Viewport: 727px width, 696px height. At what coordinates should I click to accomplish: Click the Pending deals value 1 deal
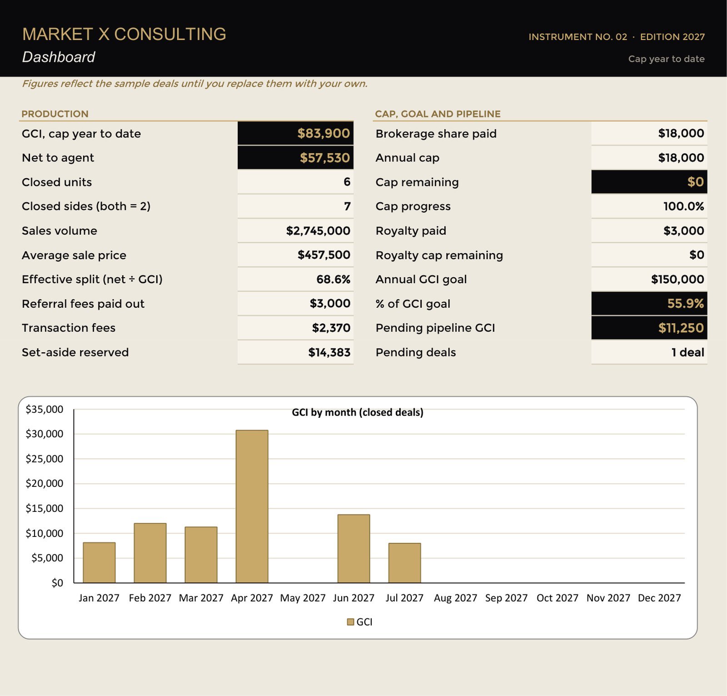pyautogui.click(x=649, y=352)
